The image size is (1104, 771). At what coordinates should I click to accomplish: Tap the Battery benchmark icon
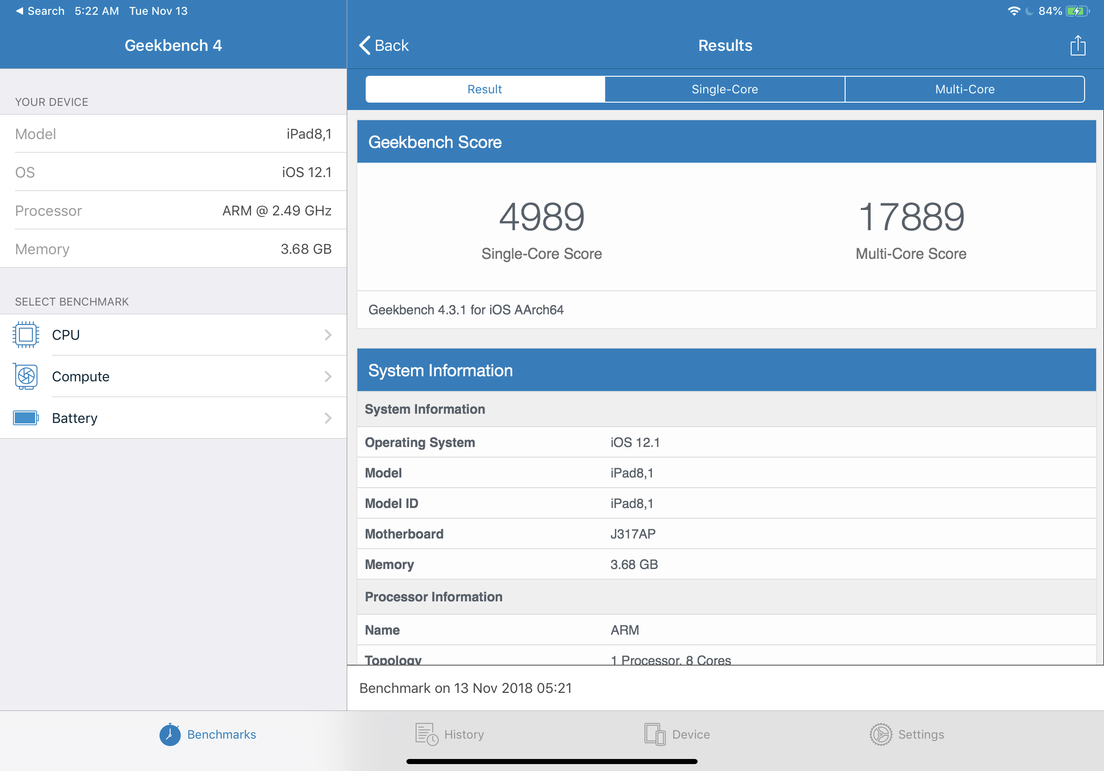tap(26, 418)
